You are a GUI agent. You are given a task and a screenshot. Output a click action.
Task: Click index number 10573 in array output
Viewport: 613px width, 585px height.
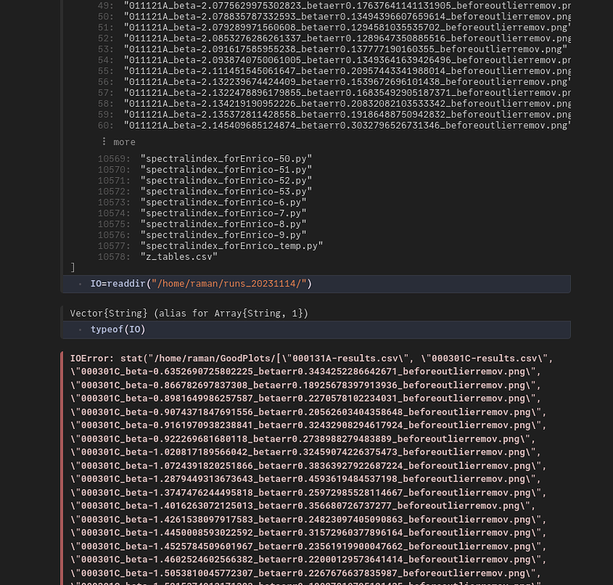(x=114, y=202)
